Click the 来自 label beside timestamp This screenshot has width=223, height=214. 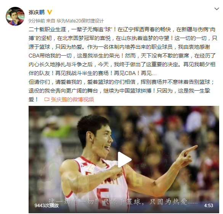click(x=51, y=21)
